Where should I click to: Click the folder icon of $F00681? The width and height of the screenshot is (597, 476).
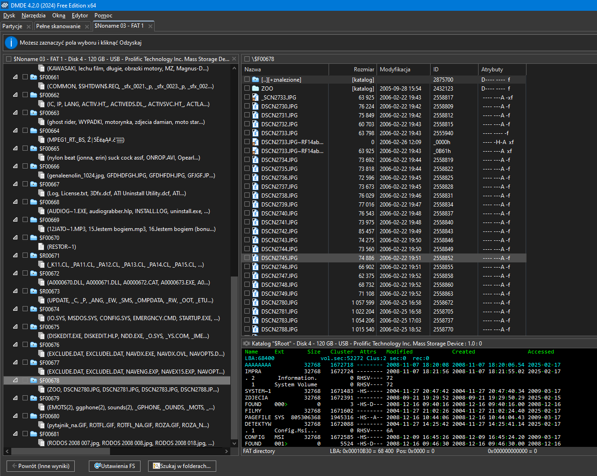[34, 434]
